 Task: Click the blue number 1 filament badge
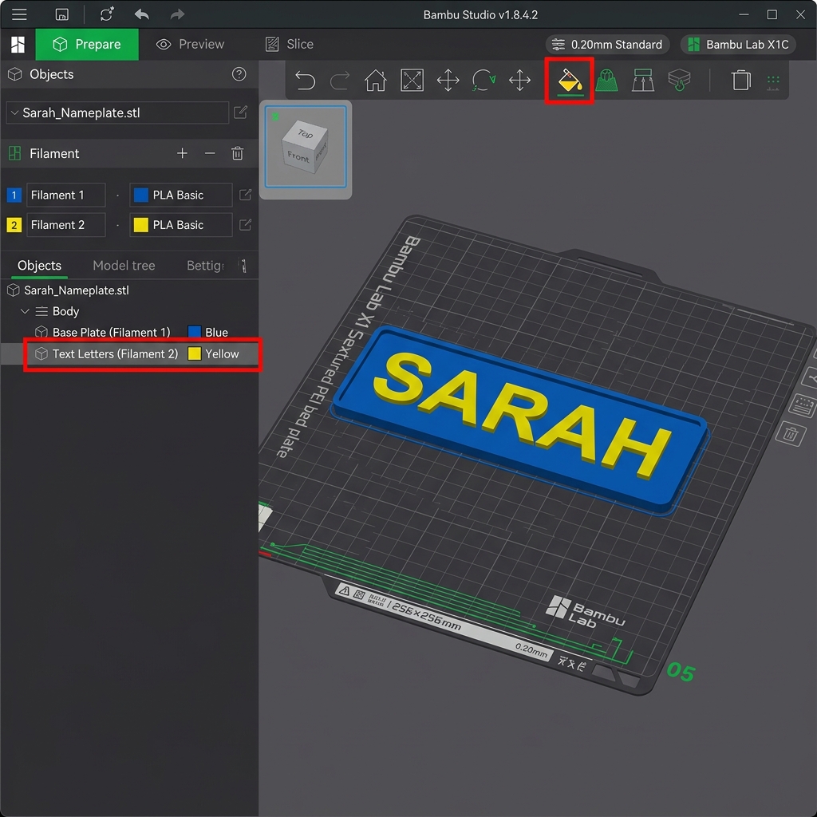[14, 195]
